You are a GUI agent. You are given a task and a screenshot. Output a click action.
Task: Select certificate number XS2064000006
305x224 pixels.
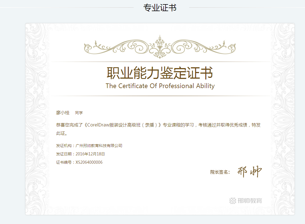pos(89,162)
